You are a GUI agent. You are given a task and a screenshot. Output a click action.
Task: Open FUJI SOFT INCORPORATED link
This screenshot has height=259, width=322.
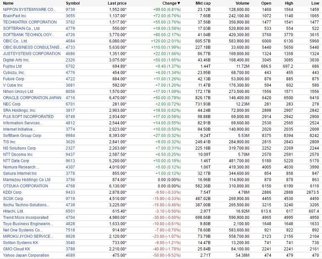click(28, 117)
